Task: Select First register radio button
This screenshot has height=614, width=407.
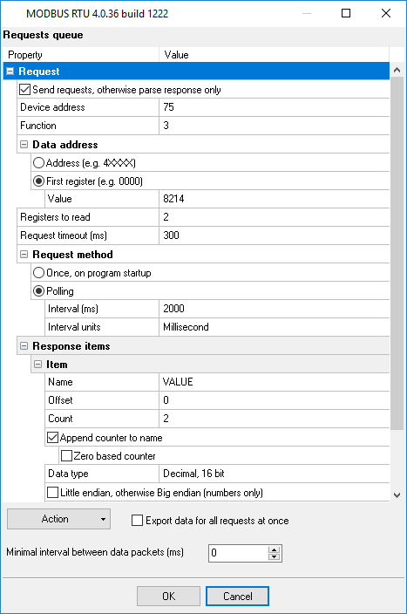Action: (x=38, y=181)
